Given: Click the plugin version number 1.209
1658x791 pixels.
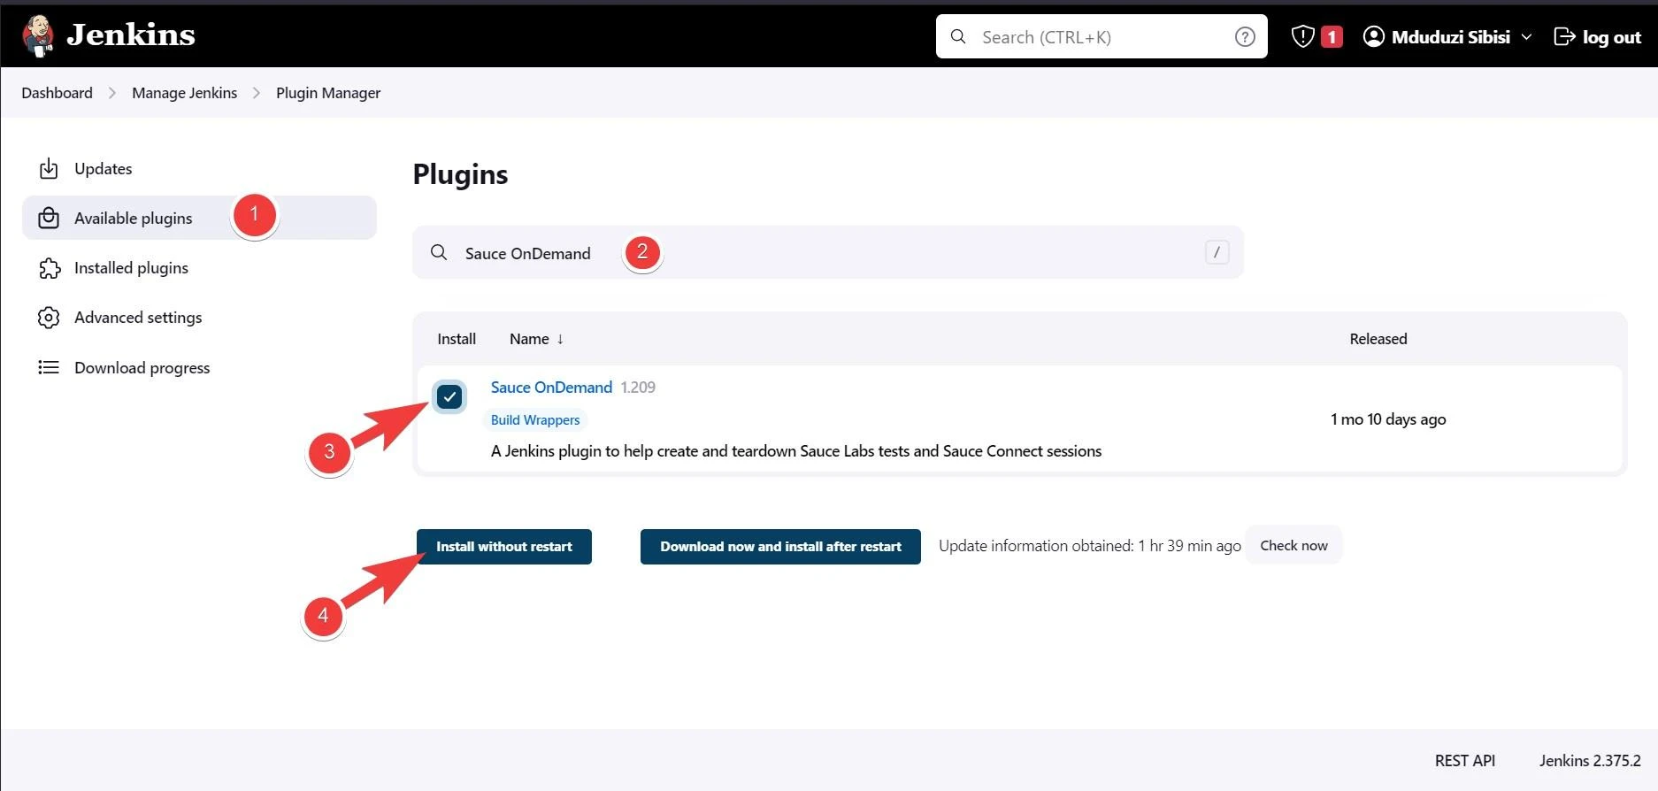Looking at the screenshot, I should (638, 387).
